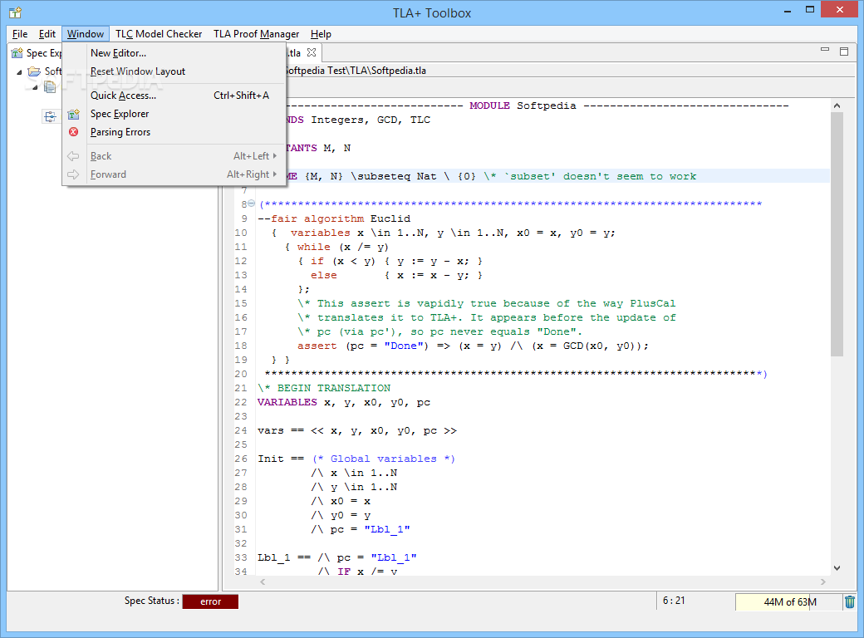Screen dimensions: 864x638
Task: Toggle the fold marker on line 8
Action: point(251,204)
